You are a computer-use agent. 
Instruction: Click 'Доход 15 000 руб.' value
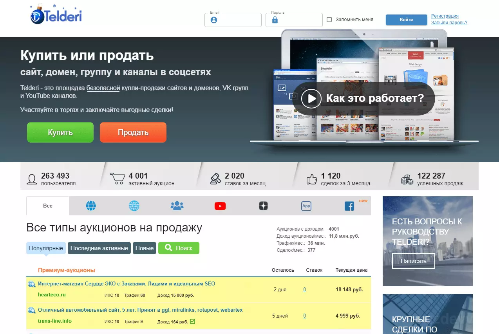pos(175,295)
